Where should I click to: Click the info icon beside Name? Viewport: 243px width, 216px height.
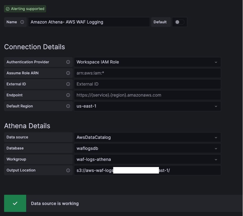tap(22, 22)
